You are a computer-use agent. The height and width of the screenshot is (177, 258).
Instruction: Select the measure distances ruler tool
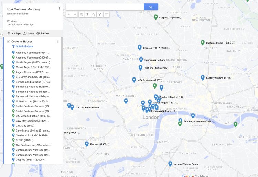coord(106,14)
